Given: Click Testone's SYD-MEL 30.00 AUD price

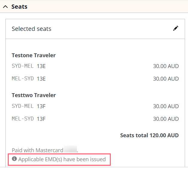Looking at the screenshot, I should (166, 66).
